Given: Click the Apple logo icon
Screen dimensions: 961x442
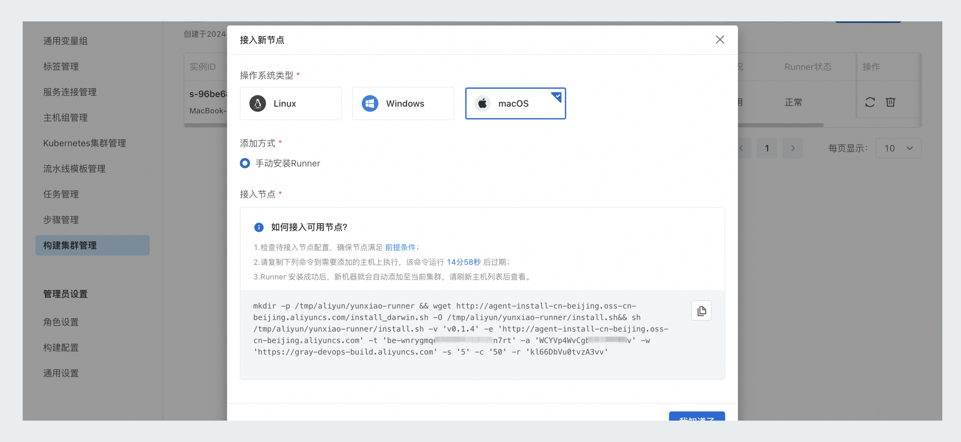Looking at the screenshot, I should click(482, 103).
